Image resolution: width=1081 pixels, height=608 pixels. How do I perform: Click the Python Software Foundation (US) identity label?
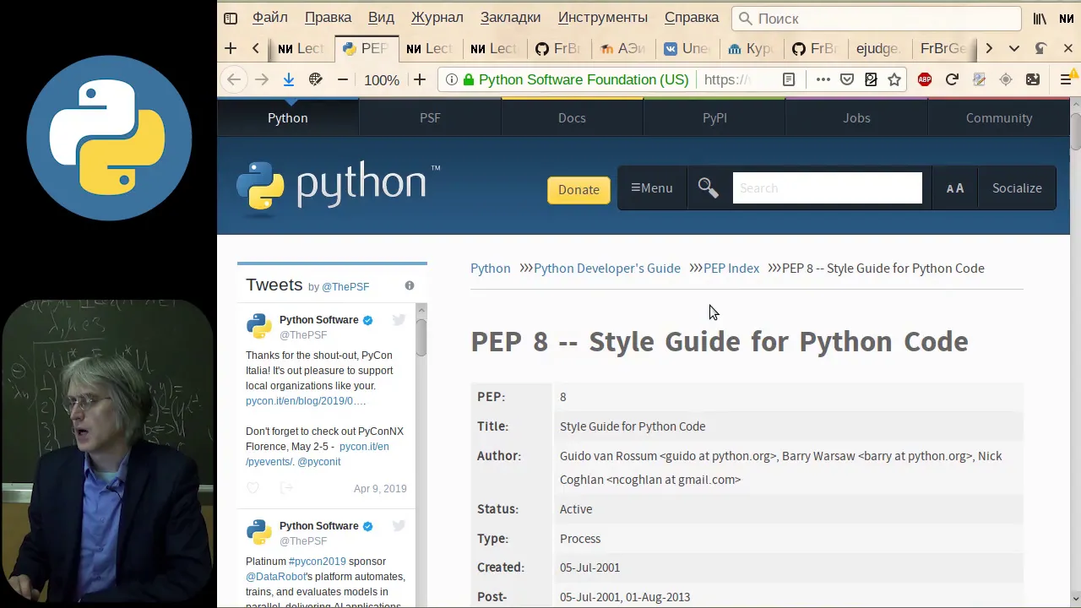click(584, 79)
